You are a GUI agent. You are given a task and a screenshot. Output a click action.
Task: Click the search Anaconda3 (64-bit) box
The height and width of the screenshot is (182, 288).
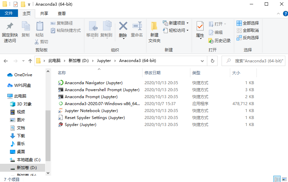[x=253, y=61]
